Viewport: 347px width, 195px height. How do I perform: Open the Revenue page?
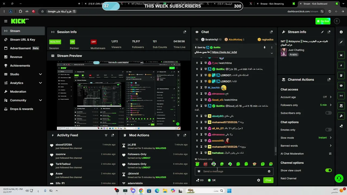point(23,57)
